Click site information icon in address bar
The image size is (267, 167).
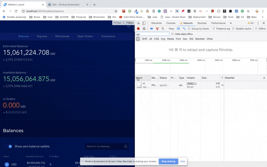point(23,11)
